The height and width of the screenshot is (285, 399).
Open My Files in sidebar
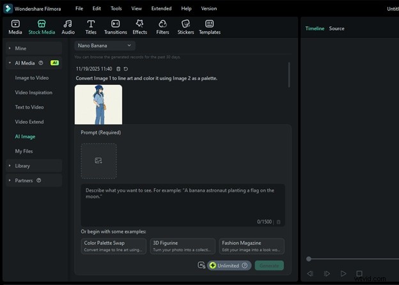point(24,151)
